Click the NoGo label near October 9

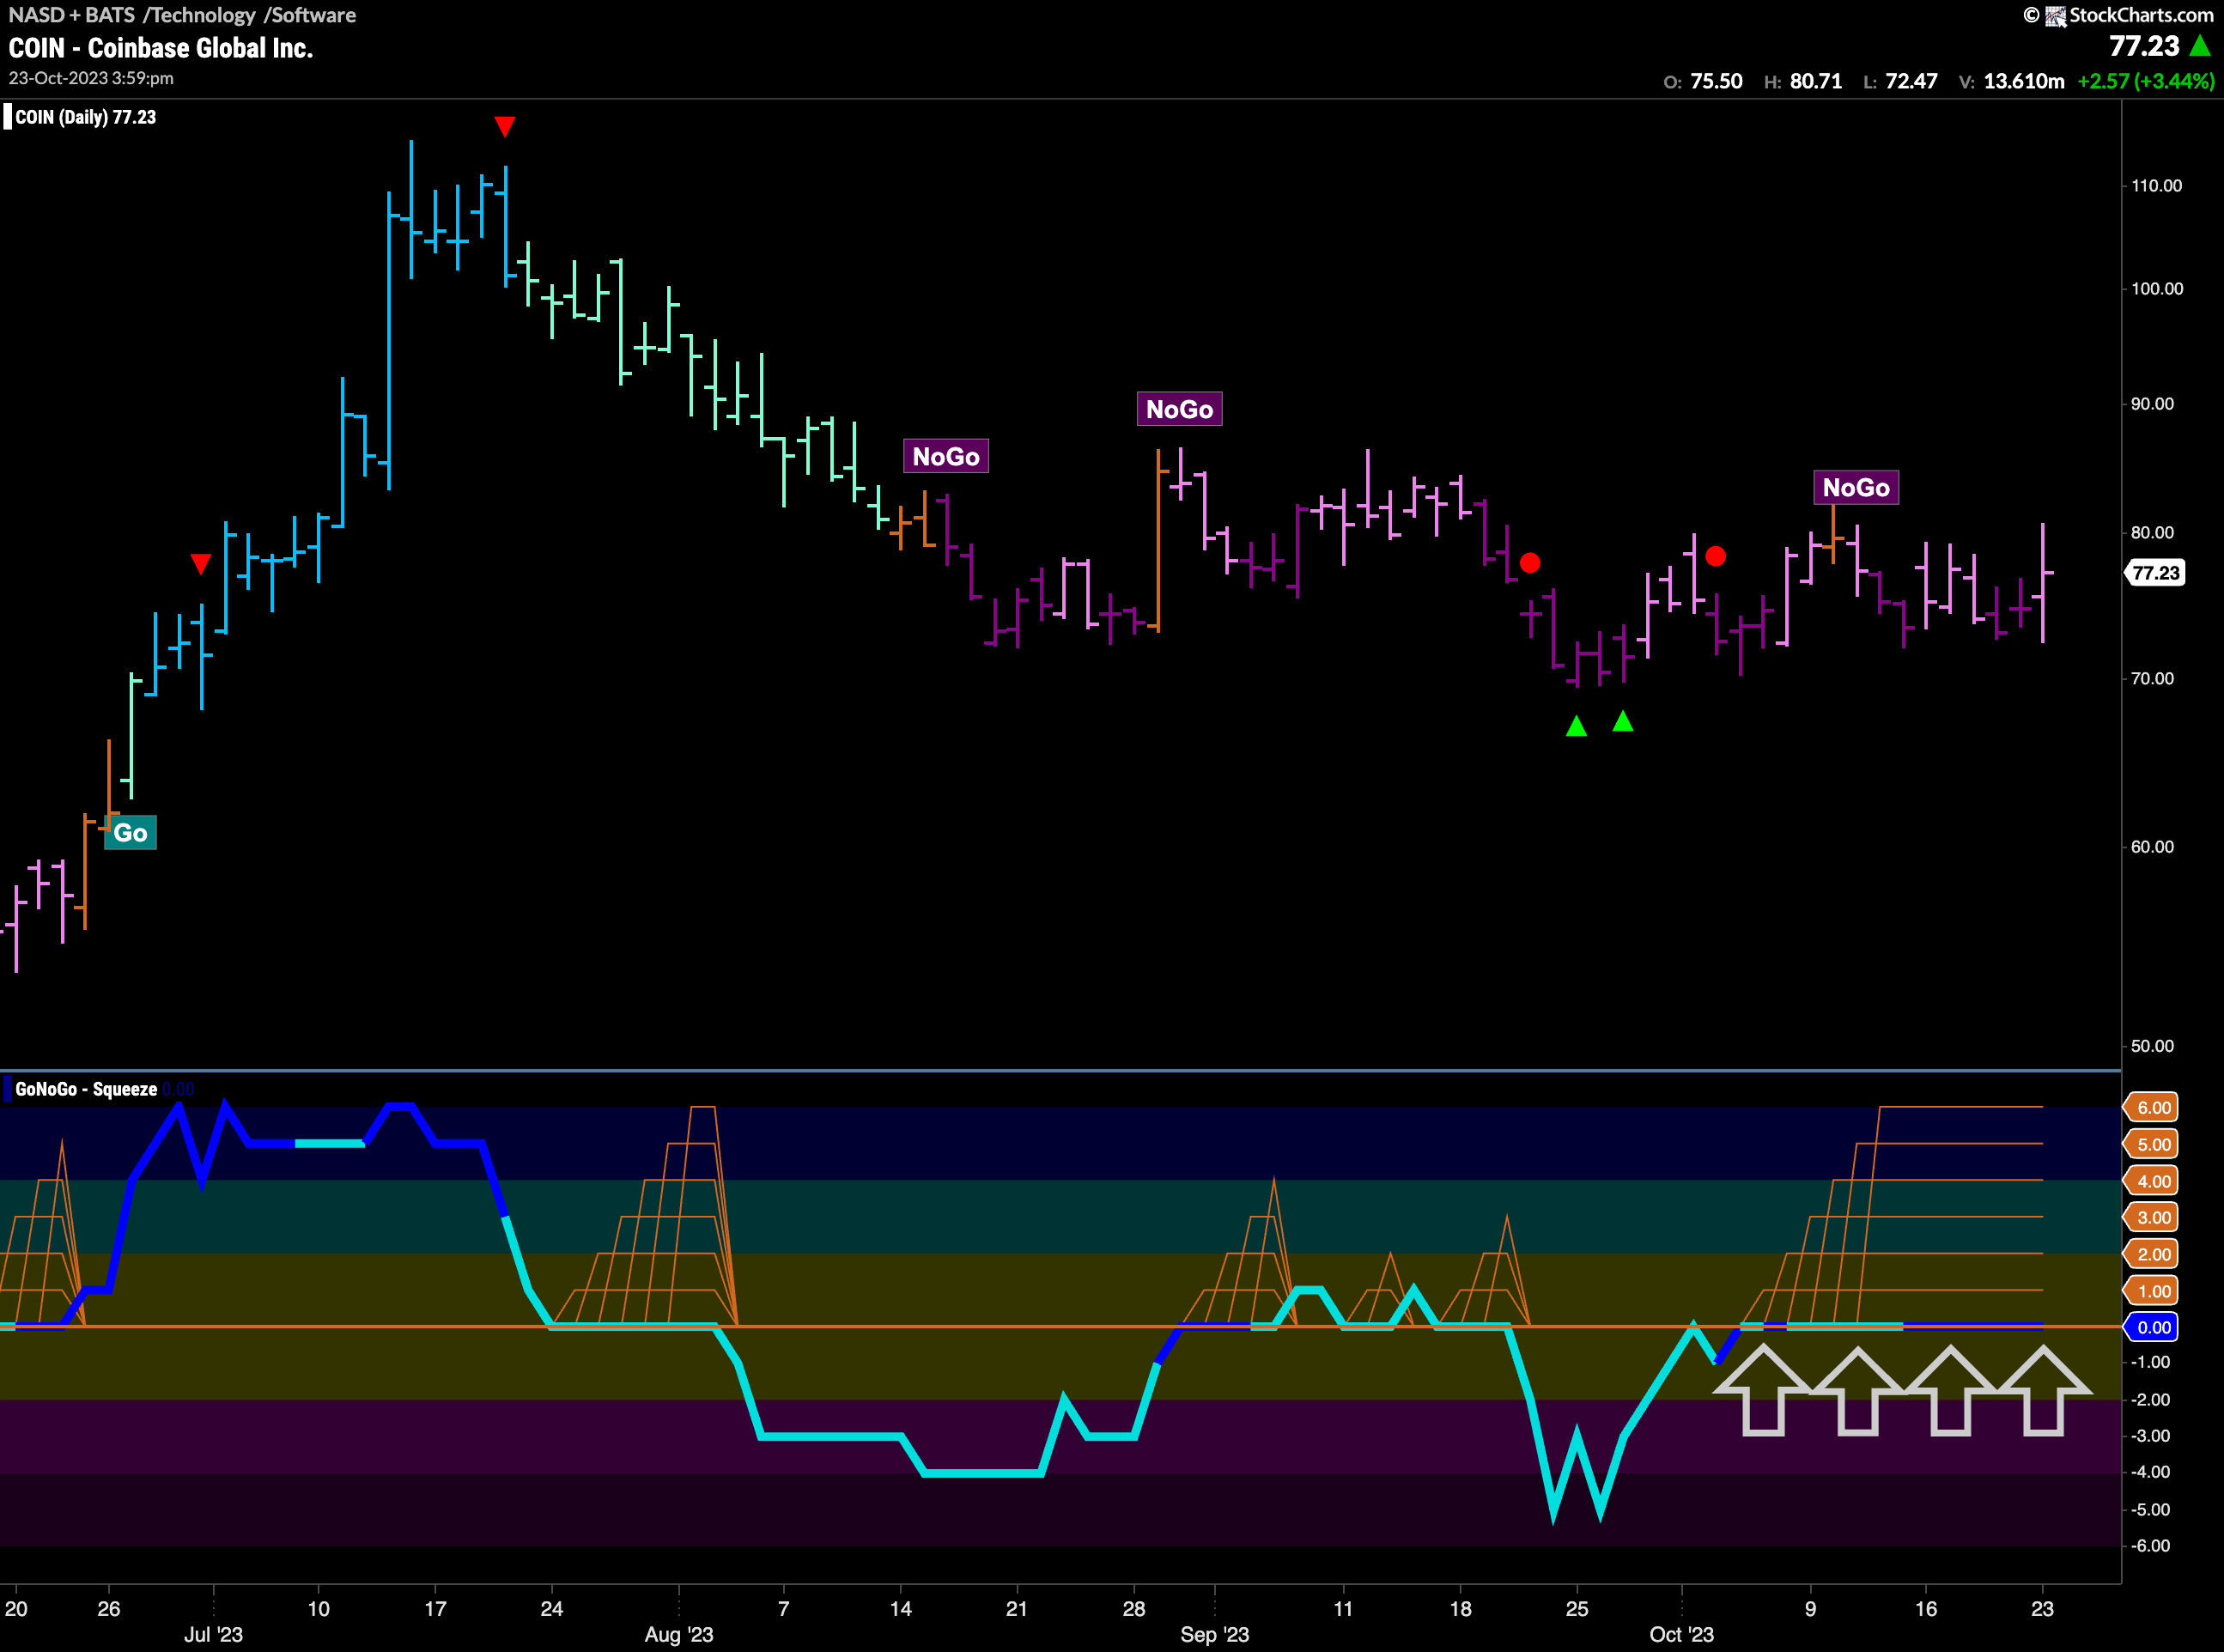coord(1855,488)
